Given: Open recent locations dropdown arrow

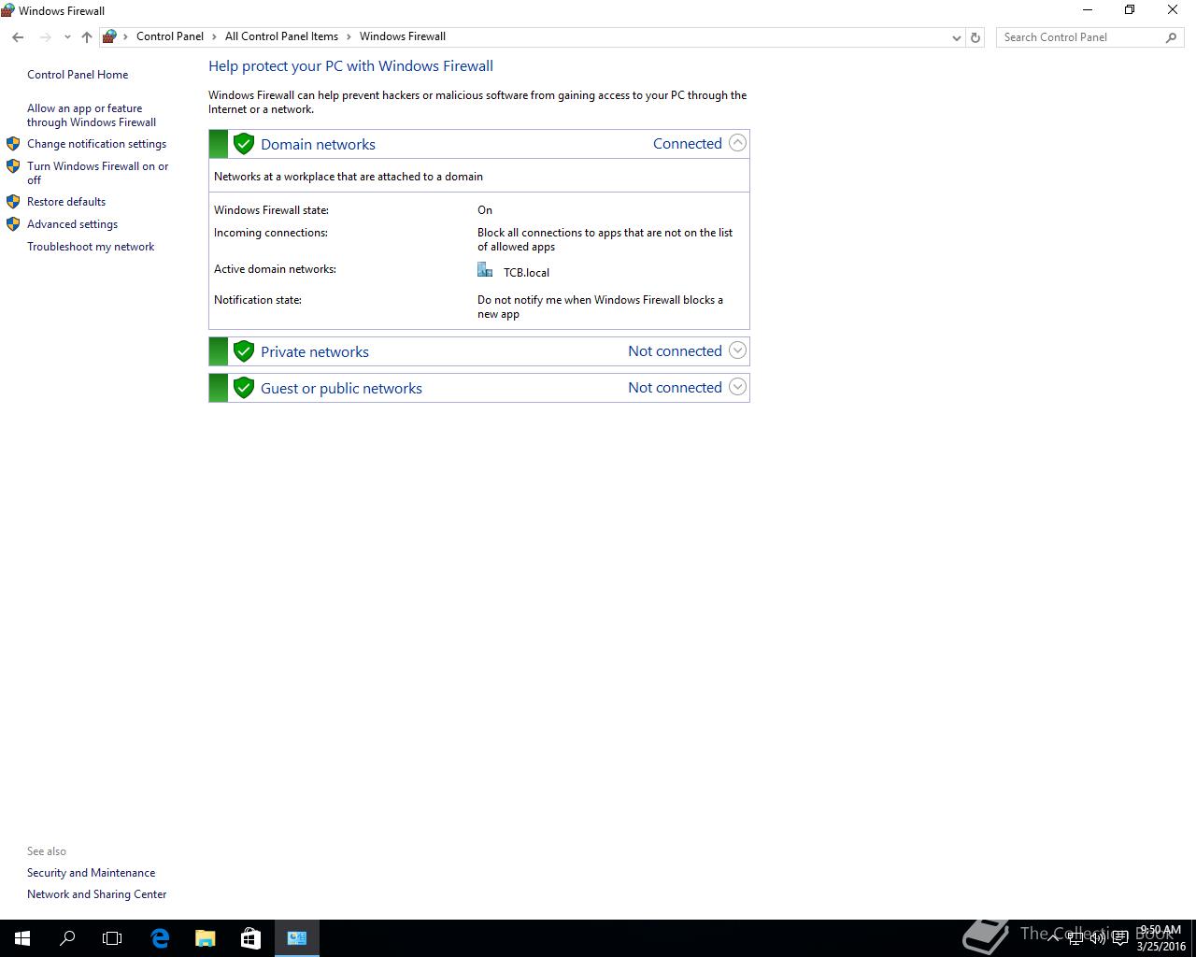Looking at the screenshot, I should (67, 37).
